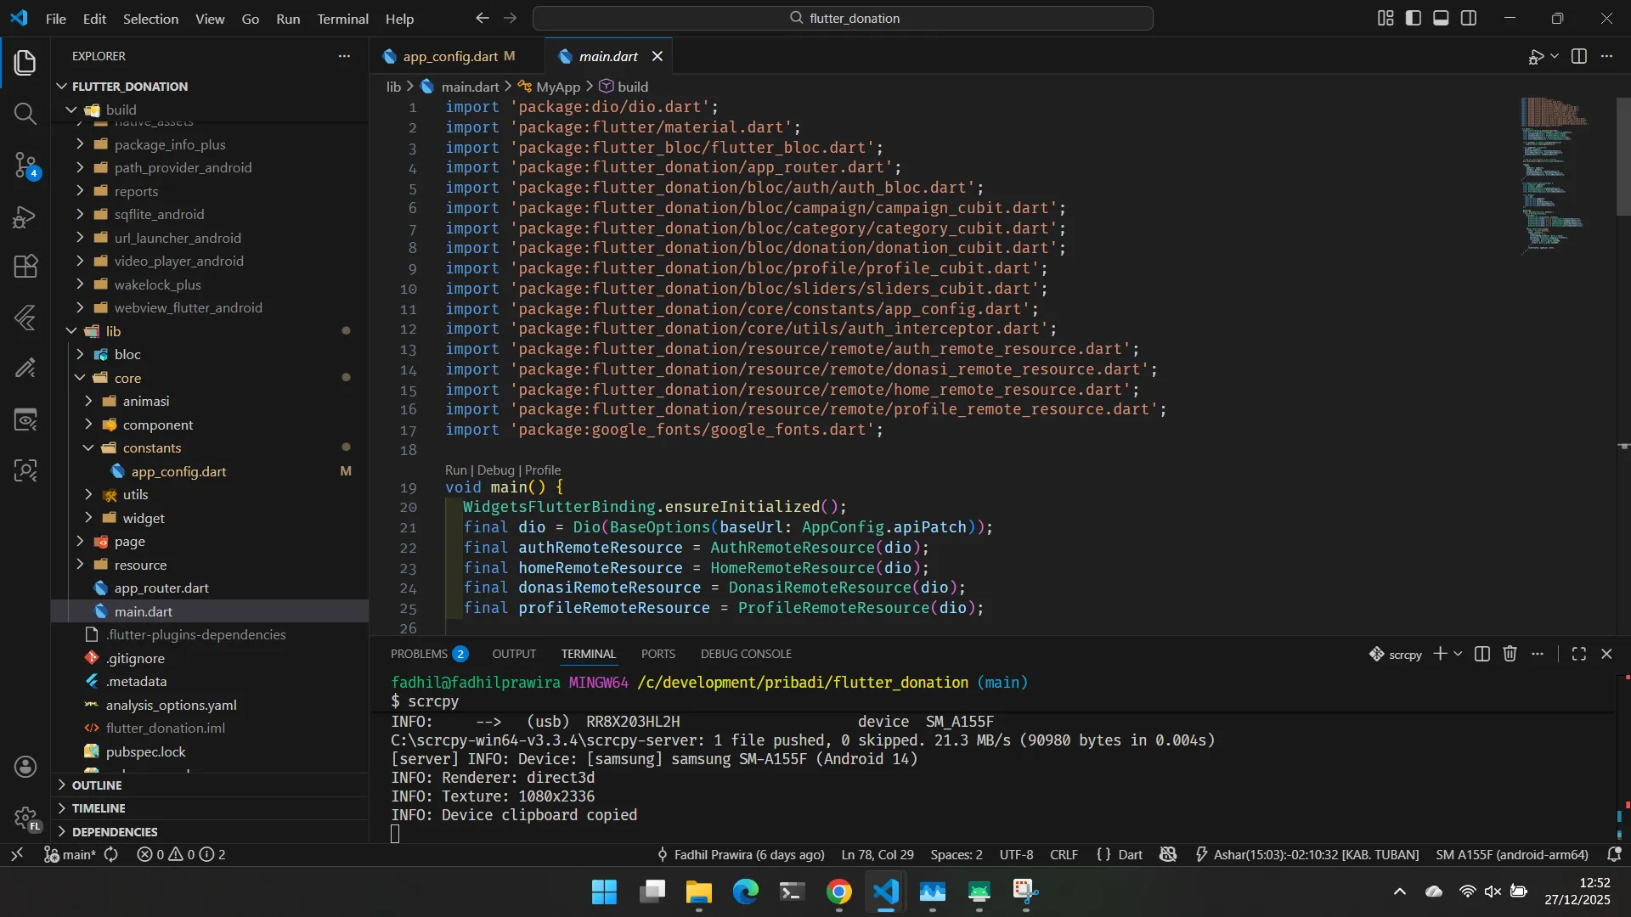Maximize the terminal panel size
Image resolution: width=1631 pixels, height=917 pixels.
pos(1579,654)
